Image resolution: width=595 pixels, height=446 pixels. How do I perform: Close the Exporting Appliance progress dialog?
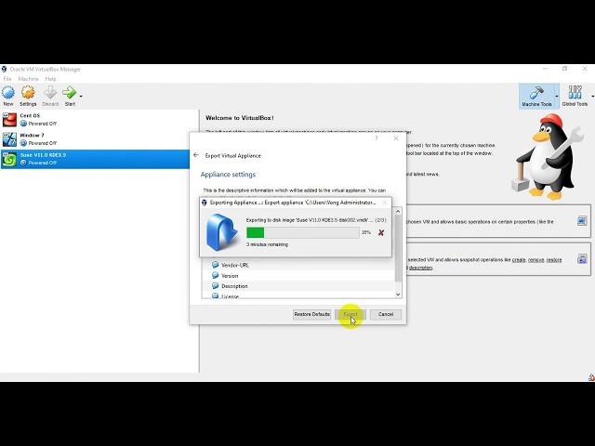(x=385, y=203)
